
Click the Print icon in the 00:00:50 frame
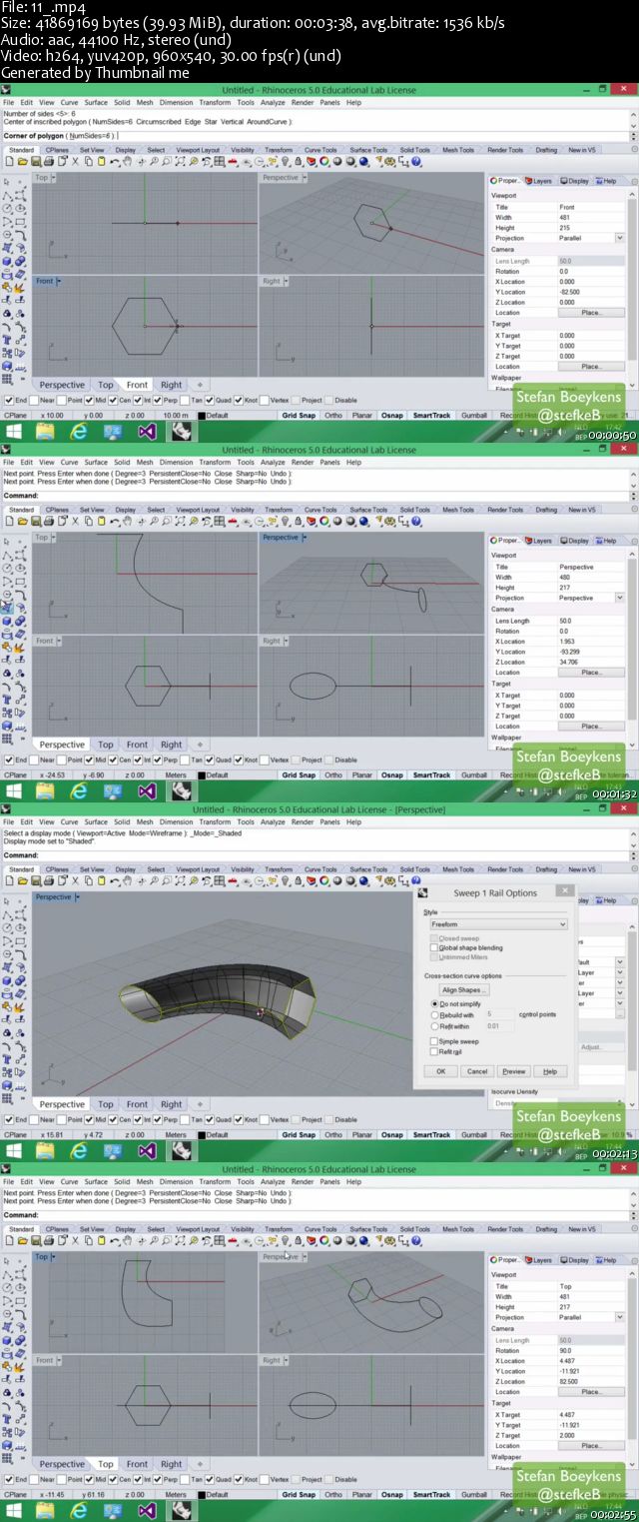coord(48,161)
